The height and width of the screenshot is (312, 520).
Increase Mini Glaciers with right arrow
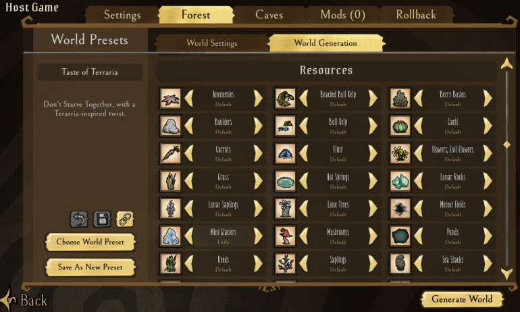(258, 236)
